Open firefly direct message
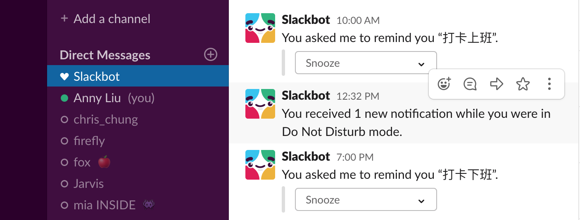This screenshot has height=220, width=580. coord(138,141)
